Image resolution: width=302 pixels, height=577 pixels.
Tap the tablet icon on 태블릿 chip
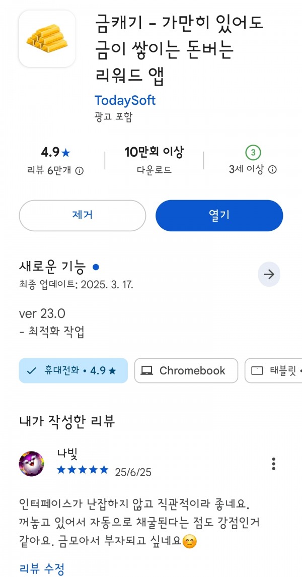pyautogui.click(x=257, y=370)
